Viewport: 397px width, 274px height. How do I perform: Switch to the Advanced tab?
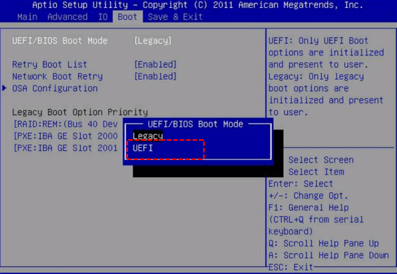coord(68,17)
